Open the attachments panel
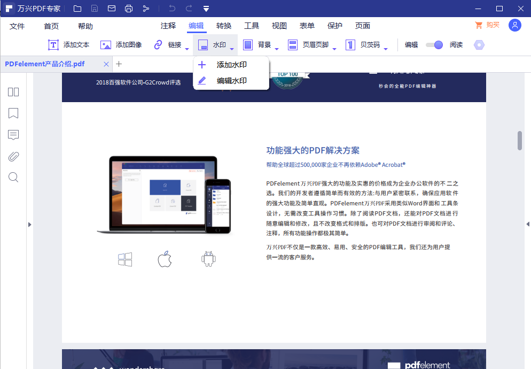Image resolution: width=531 pixels, height=369 pixels. tap(13, 156)
